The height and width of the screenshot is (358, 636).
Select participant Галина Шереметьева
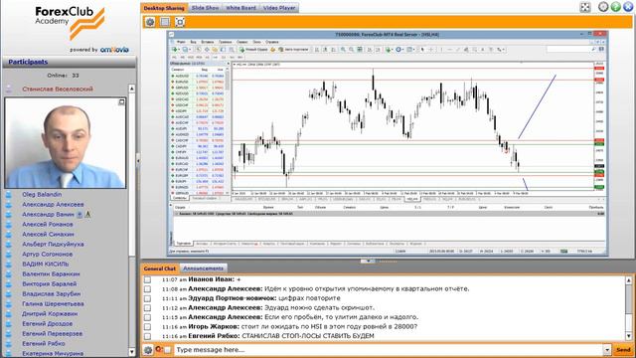click(x=53, y=303)
